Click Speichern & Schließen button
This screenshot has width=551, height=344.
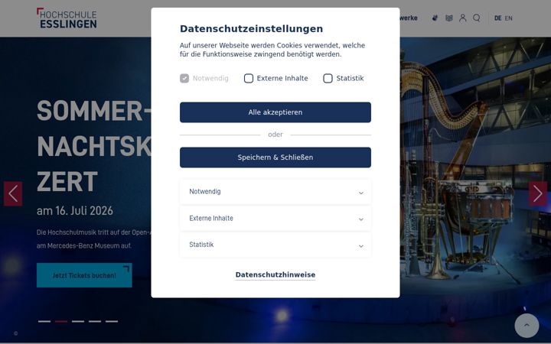[x=275, y=157]
